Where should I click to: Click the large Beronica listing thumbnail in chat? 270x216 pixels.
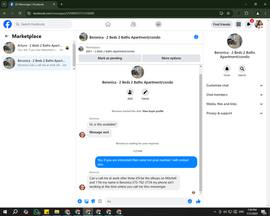(138, 72)
